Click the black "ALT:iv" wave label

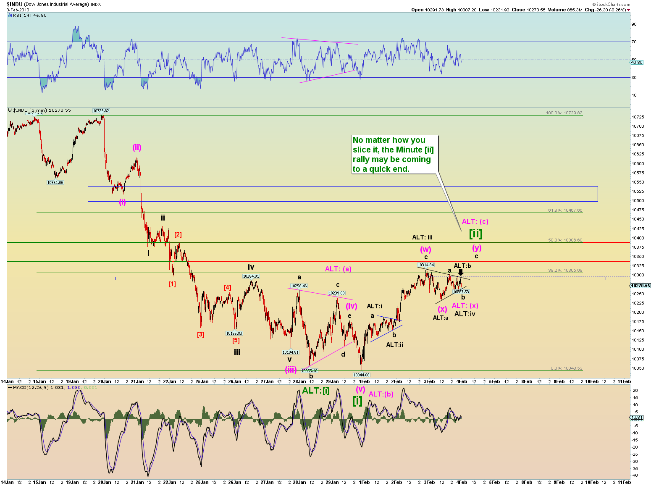[x=465, y=314]
